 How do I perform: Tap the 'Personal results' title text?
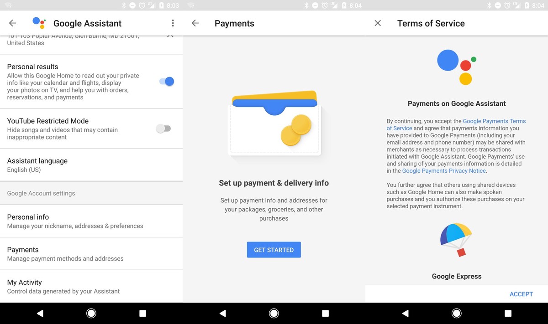[x=32, y=67]
